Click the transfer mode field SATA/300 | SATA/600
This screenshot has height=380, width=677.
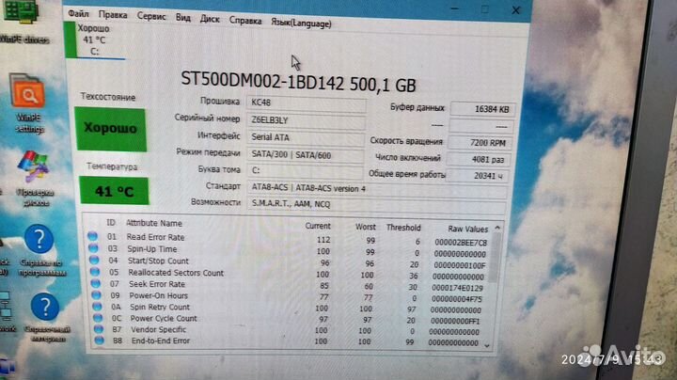(306, 155)
